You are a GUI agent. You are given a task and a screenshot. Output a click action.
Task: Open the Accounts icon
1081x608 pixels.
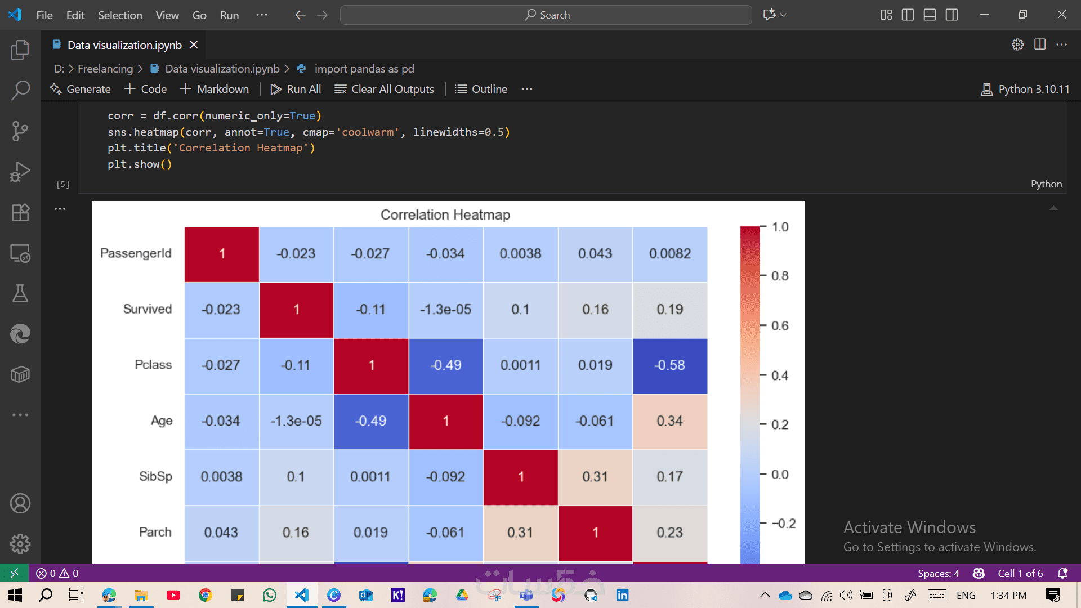[20, 503]
